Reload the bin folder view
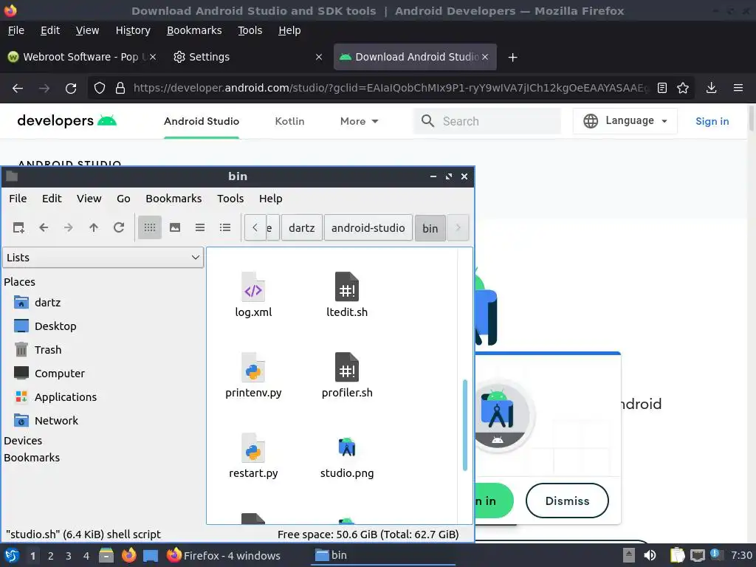This screenshot has width=756, height=567. coord(119,227)
